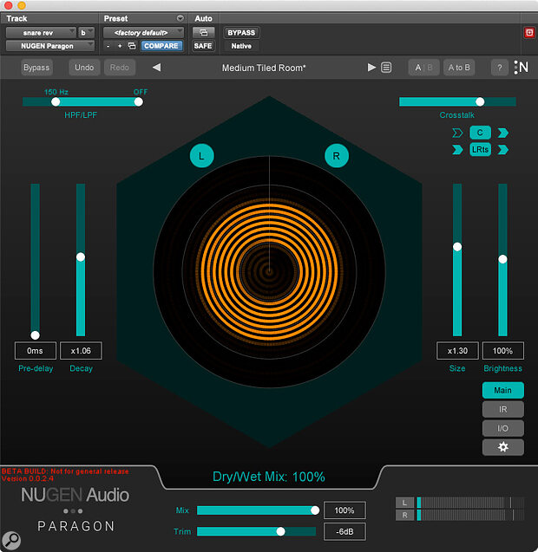Toggle the C channel button
The height and width of the screenshot is (552, 538).
pyautogui.click(x=480, y=133)
